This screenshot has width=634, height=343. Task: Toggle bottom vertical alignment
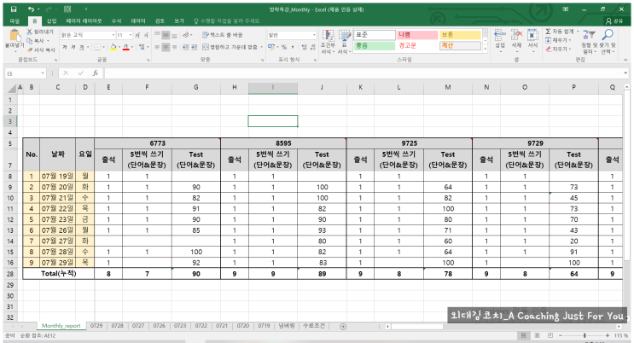point(174,35)
